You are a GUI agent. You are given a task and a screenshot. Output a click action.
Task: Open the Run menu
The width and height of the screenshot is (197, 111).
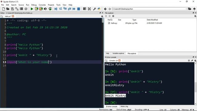(27, 5)
